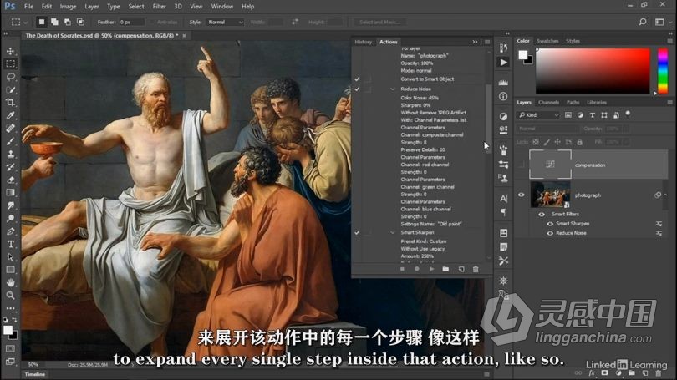Select the Clone Stamp tool
The width and height of the screenshot is (677, 380).
pyautogui.click(x=10, y=154)
